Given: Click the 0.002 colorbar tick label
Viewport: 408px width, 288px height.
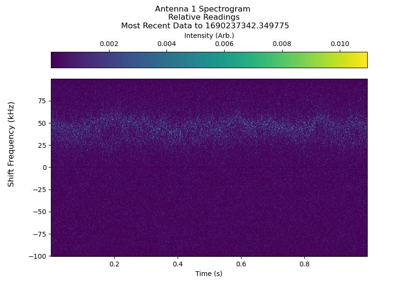Looking at the screenshot, I should coord(109,43).
